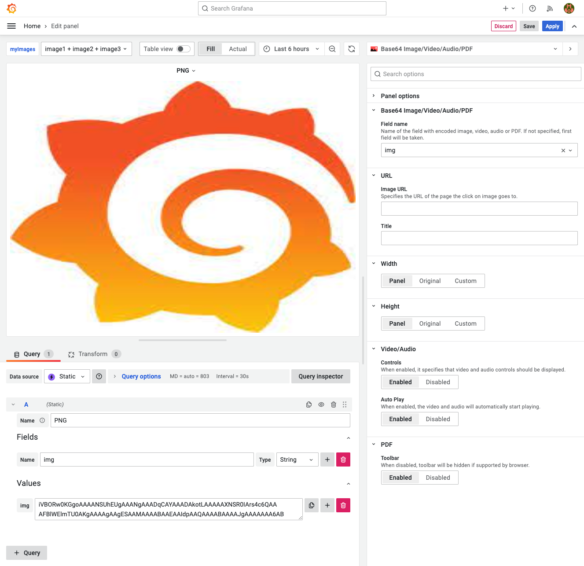Open the user profile avatar
This screenshot has width=584, height=566.
point(569,8)
